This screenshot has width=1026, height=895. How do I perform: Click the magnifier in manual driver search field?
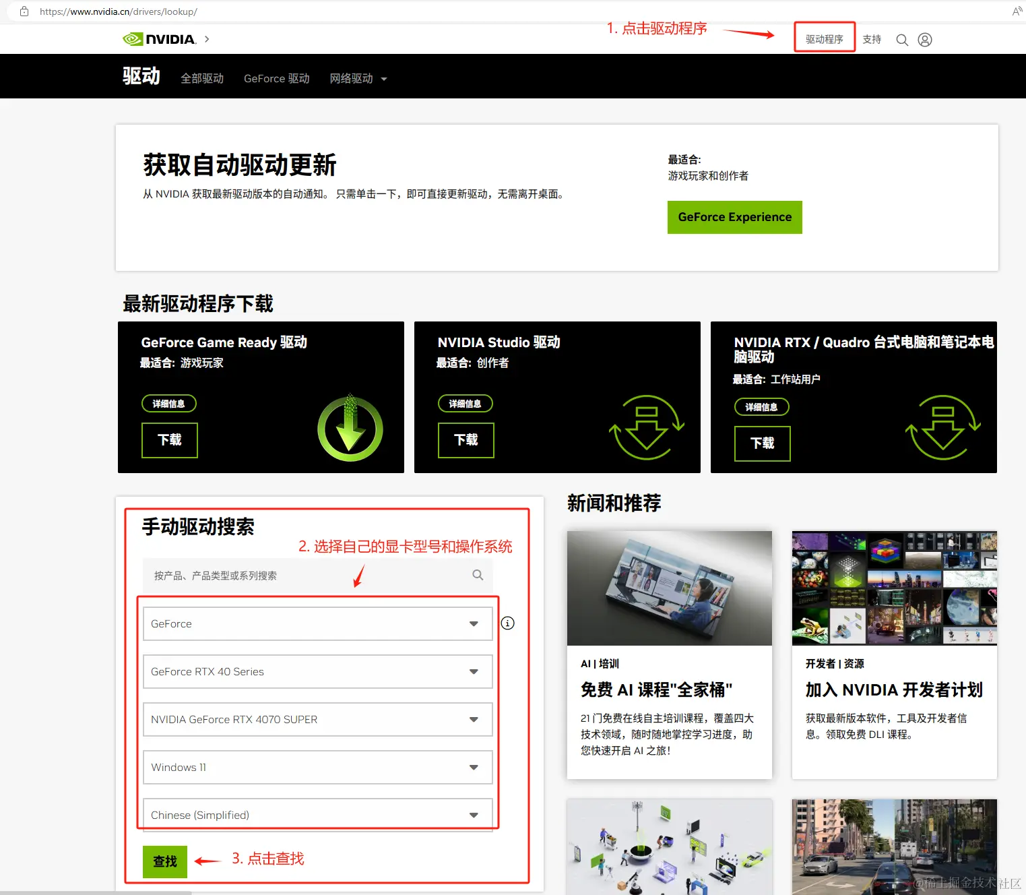pos(478,575)
